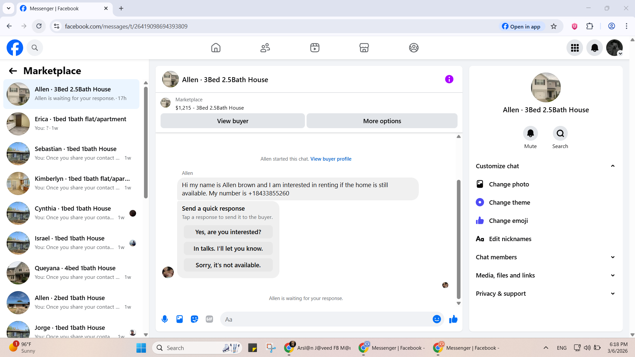Choose a GIF icon

point(209,319)
